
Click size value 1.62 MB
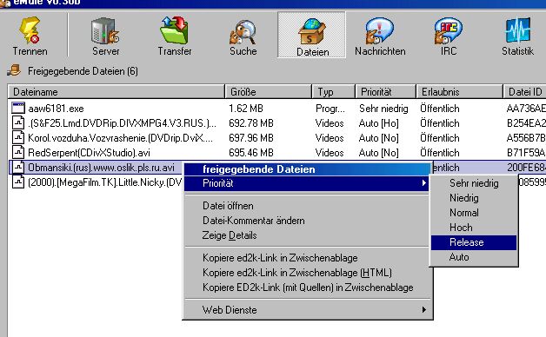click(246, 109)
